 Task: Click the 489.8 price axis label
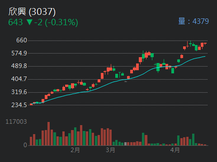pos(19,66)
